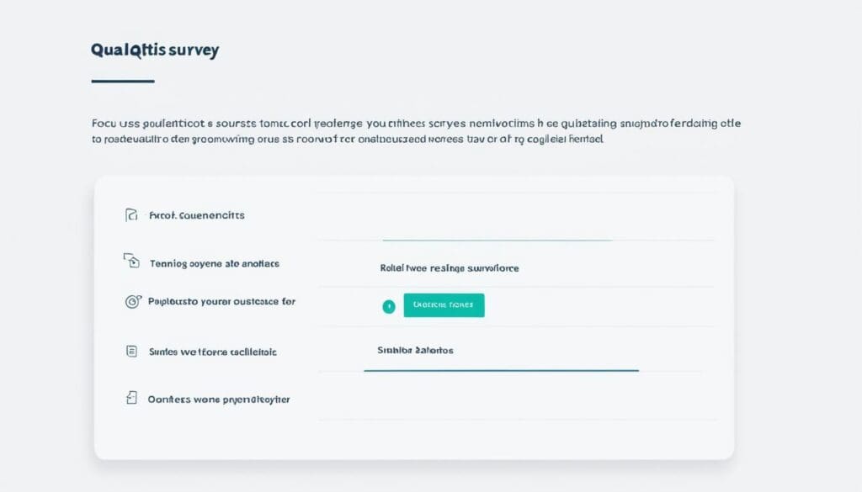Select the "Frcot. couenencitts" menu item
This screenshot has height=492, width=862.
point(196,215)
